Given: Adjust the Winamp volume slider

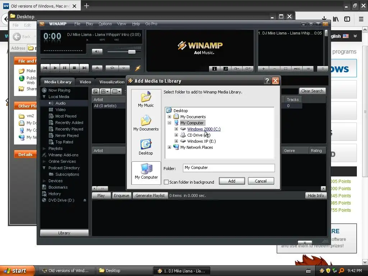Looking at the screenshot, I should (132, 52).
